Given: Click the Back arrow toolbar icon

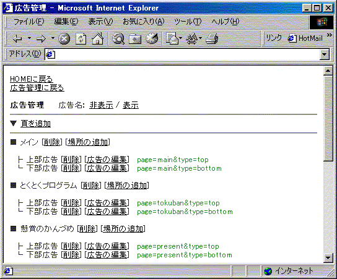Looking at the screenshot, I should click(x=18, y=39).
